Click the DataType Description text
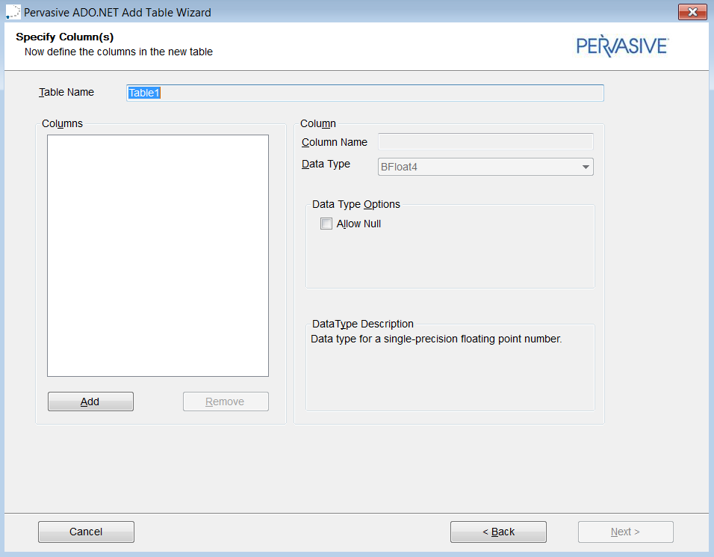Image resolution: width=714 pixels, height=557 pixels. [435, 339]
